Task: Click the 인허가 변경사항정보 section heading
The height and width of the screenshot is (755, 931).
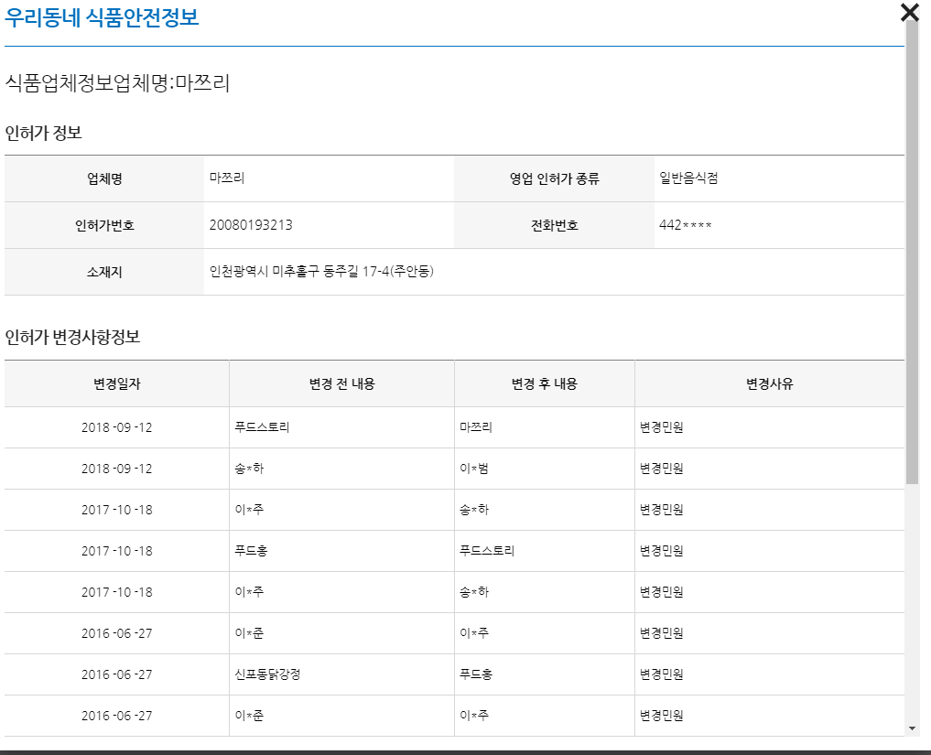Action: (x=72, y=337)
